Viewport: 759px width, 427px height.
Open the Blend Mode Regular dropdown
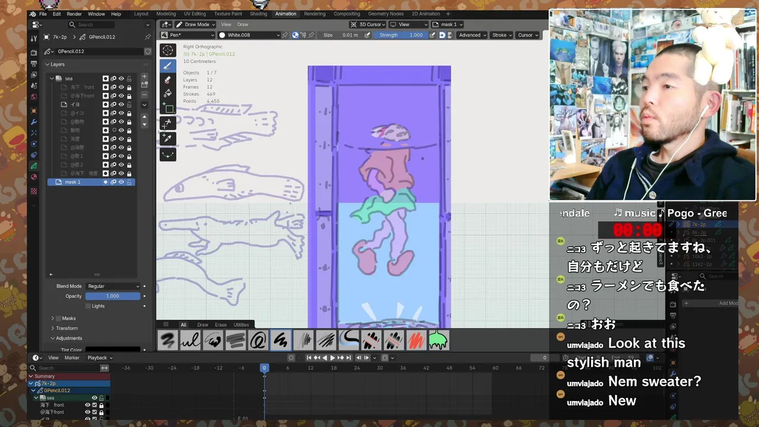[113, 286]
